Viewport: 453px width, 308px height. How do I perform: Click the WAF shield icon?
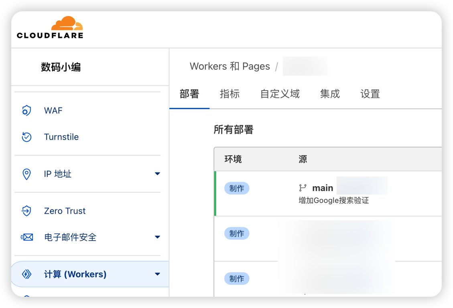tap(26, 111)
